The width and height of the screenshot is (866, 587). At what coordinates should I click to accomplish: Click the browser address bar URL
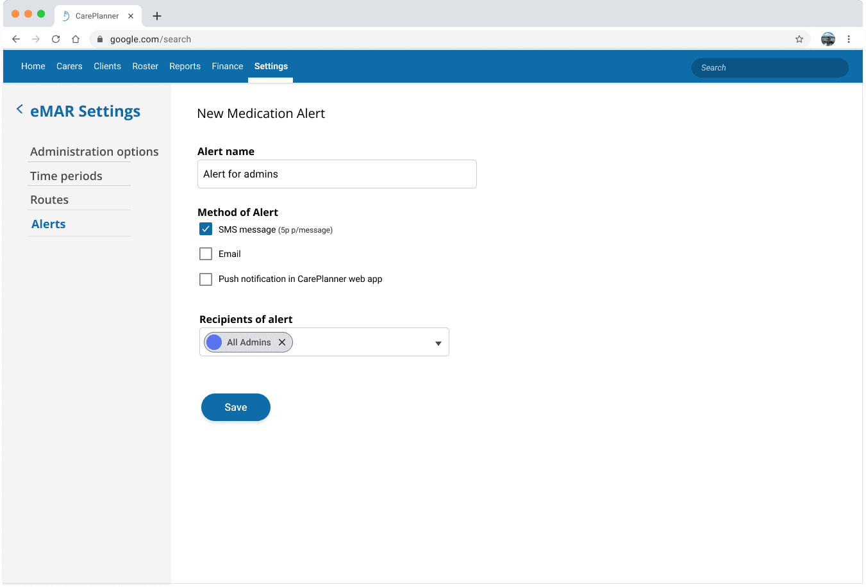[151, 39]
